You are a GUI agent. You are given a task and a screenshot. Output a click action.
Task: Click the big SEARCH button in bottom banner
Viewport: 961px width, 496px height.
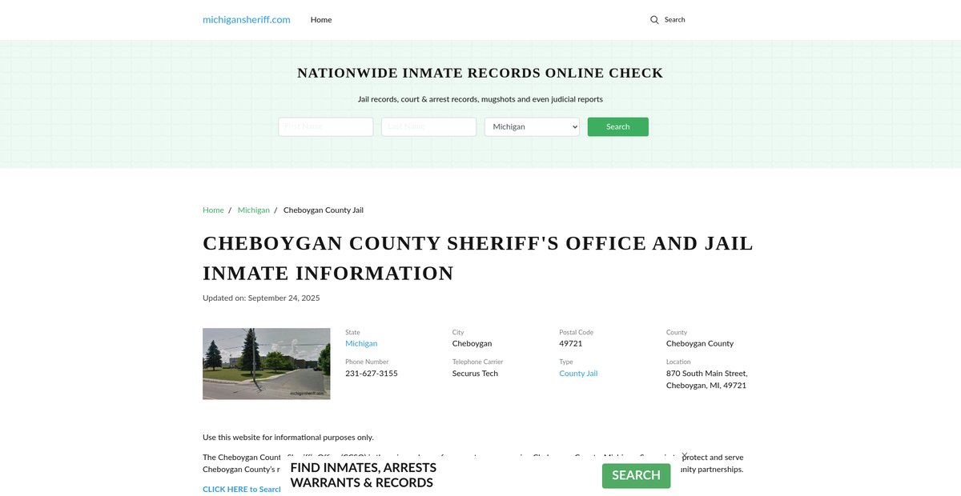pos(637,475)
